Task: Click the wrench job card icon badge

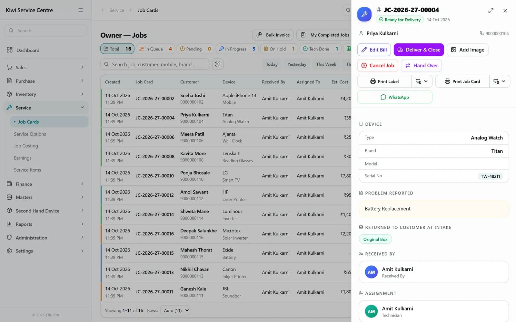Action: (x=364, y=14)
